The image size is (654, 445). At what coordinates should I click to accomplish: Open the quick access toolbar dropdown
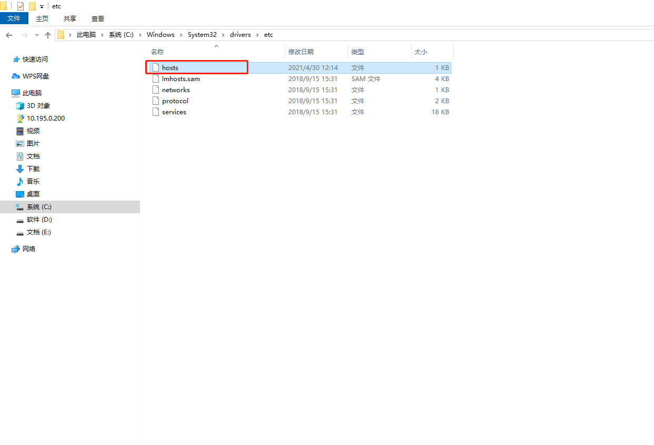[42, 7]
